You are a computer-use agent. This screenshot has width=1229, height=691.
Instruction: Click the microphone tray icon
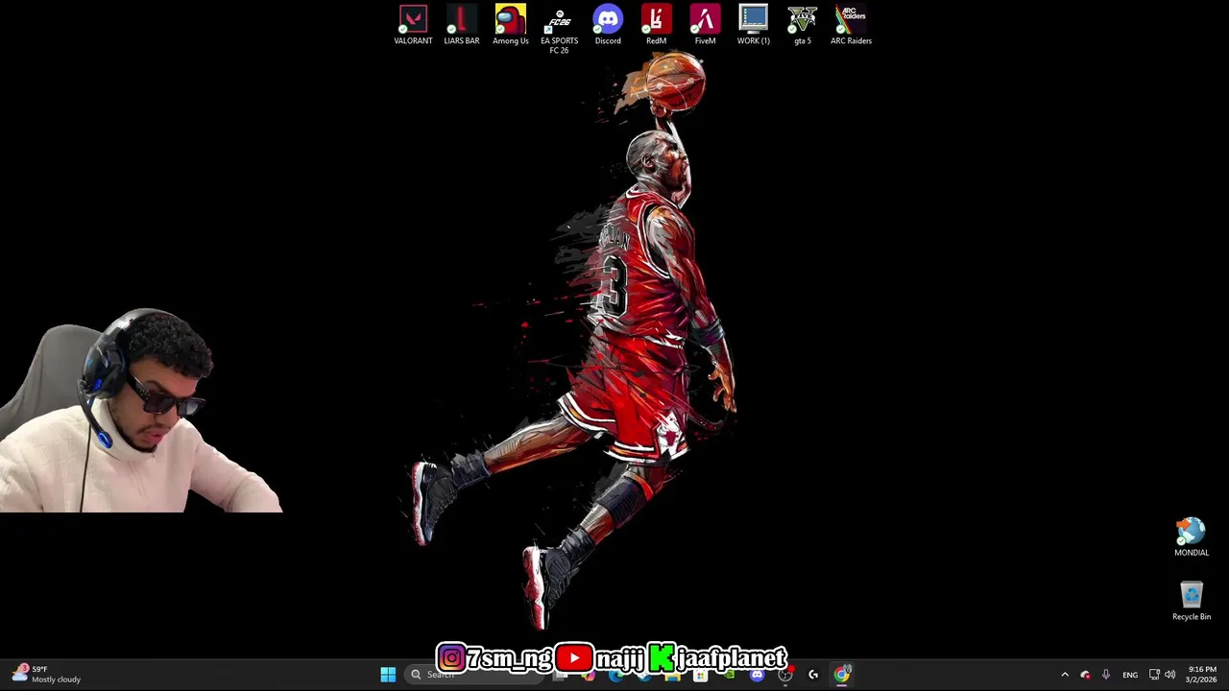point(1106,675)
